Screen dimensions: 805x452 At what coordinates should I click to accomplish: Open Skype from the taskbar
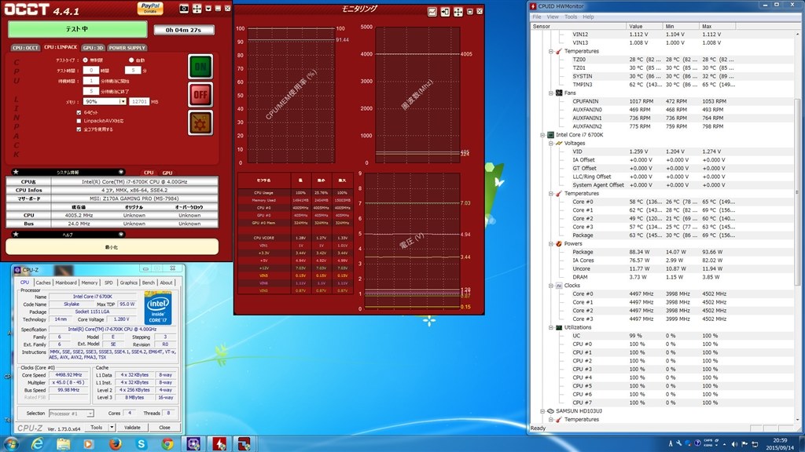(x=142, y=444)
